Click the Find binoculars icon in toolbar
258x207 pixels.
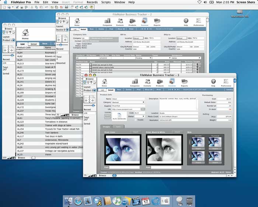pyautogui.click(x=66, y=7)
